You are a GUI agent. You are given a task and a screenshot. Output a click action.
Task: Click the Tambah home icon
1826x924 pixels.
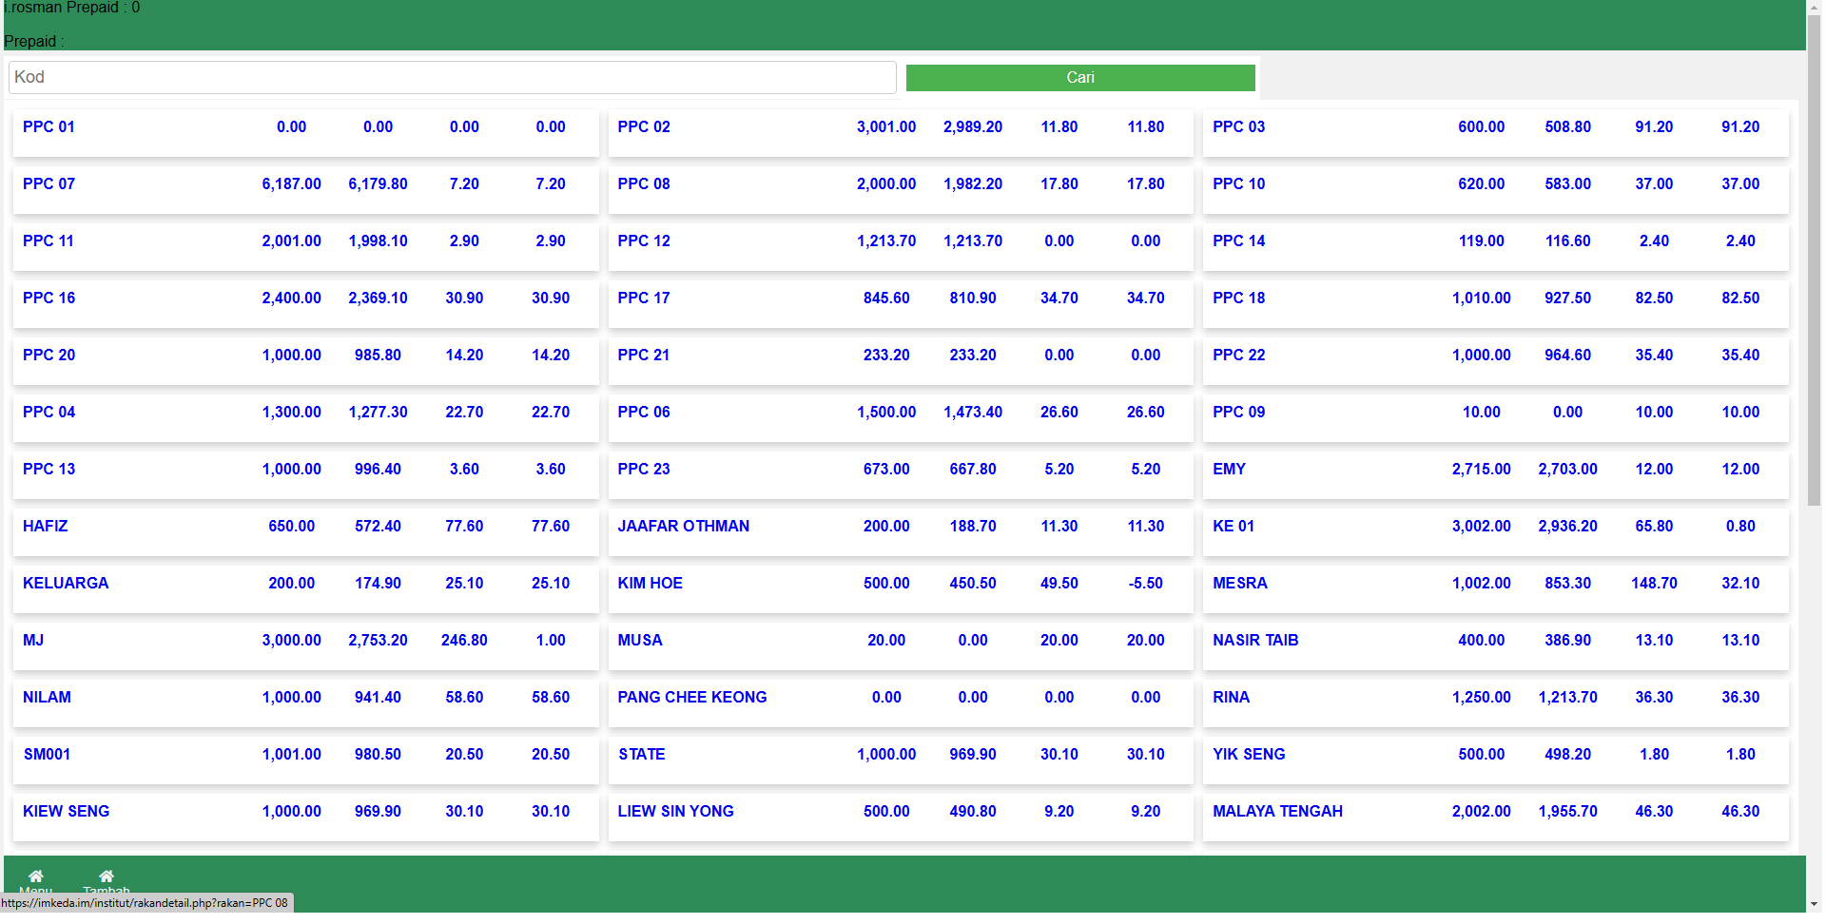pyautogui.click(x=106, y=876)
